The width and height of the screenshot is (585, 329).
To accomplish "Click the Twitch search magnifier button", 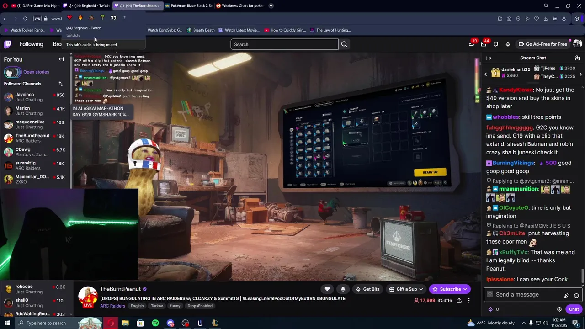I will tap(344, 44).
